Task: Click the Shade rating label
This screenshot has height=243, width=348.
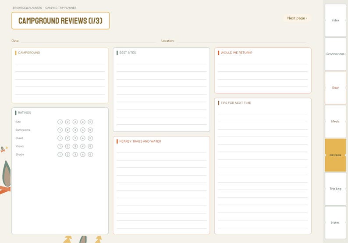Action: tap(20, 155)
